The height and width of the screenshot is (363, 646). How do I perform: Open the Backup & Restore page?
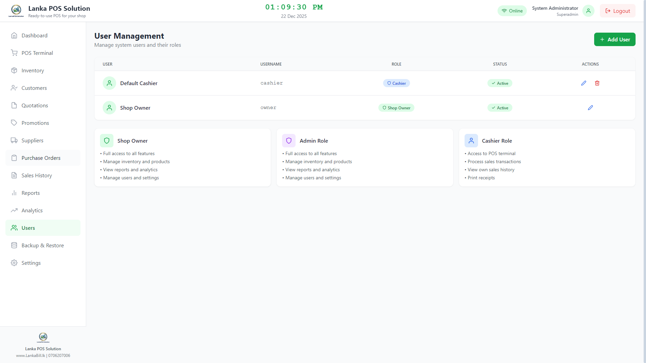pos(42,245)
